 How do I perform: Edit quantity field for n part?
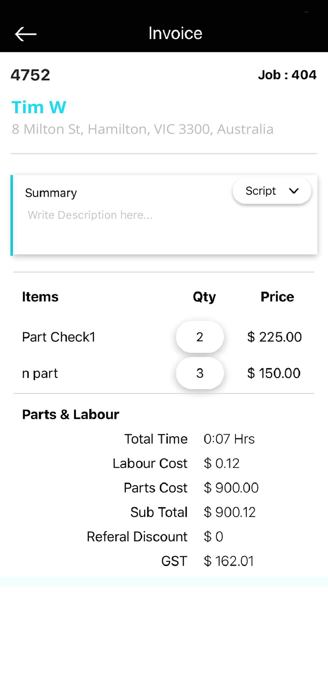(200, 373)
